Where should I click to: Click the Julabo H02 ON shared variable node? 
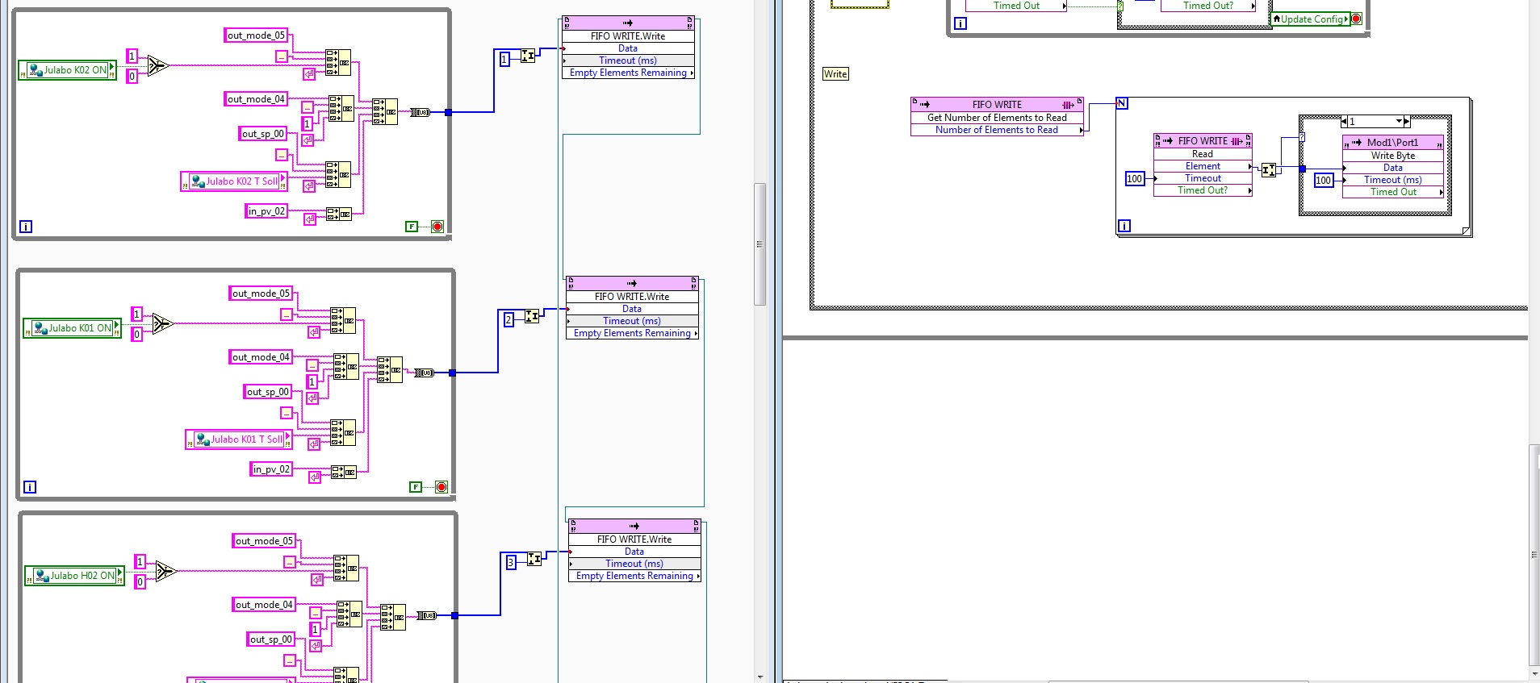tap(75, 576)
